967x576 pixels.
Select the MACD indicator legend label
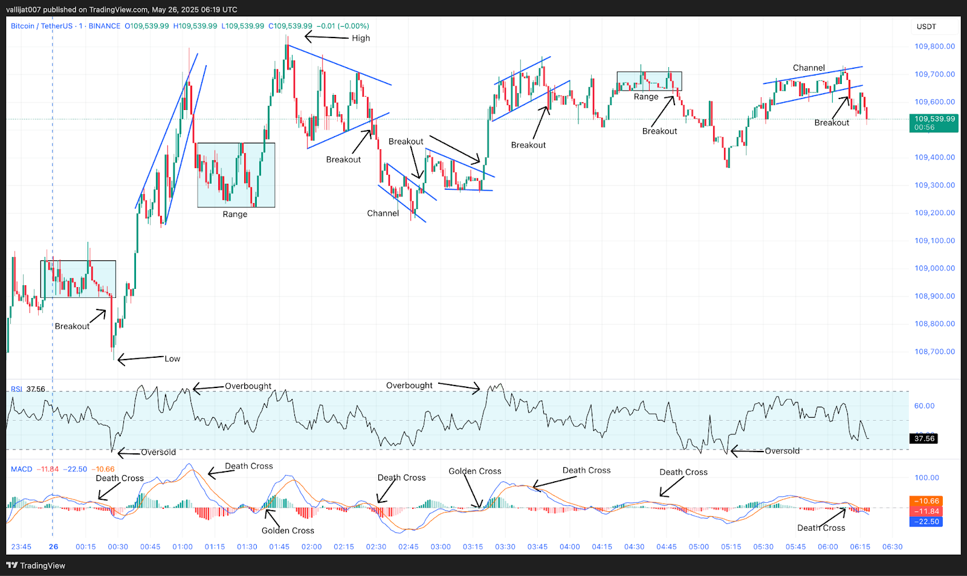coord(21,469)
